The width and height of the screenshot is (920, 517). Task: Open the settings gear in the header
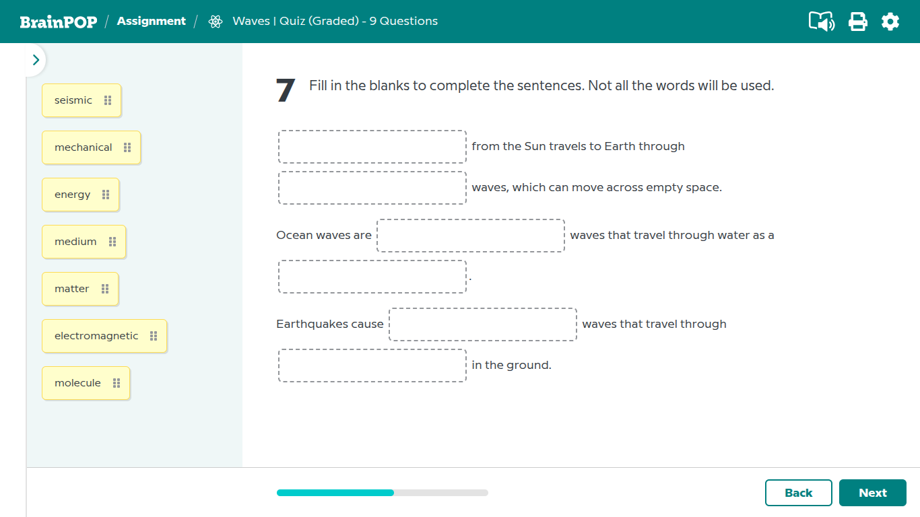[x=890, y=21]
